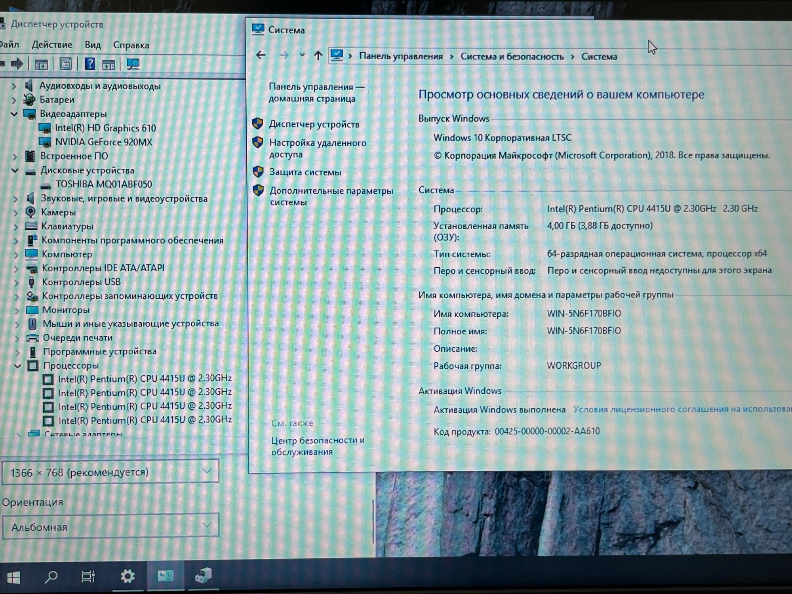Viewport: 792px width, 594px height.
Task: Expand Компоненты программного обеспечения node
Action: [x=16, y=241]
